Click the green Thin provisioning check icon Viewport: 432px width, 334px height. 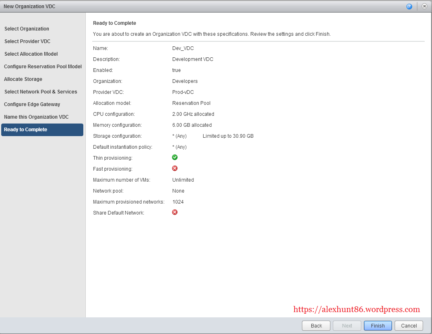click(175, 157)
